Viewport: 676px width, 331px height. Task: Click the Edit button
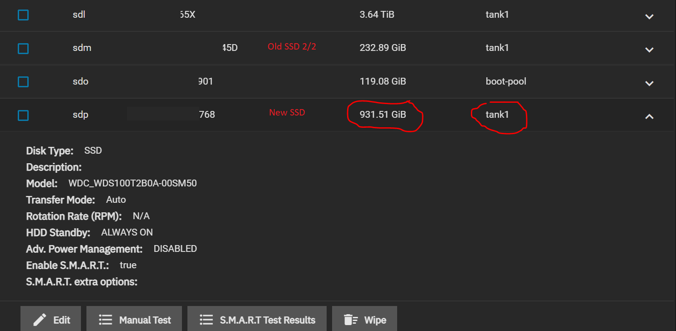51,320
